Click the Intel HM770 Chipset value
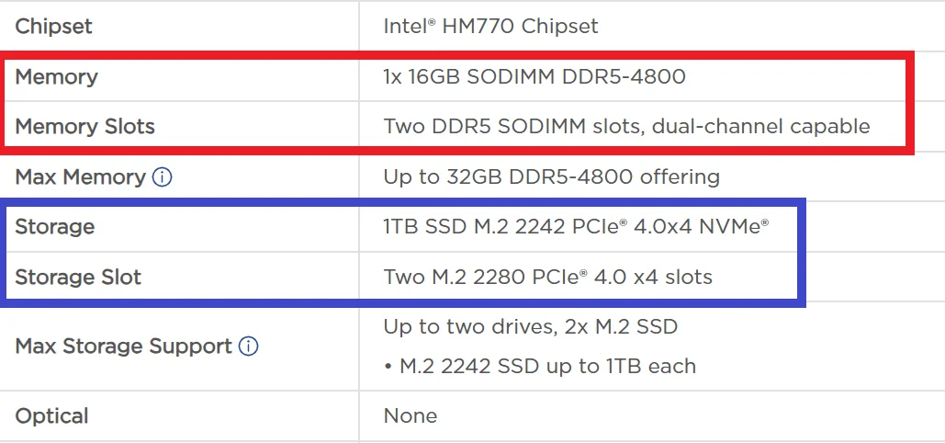 point(490,26)
